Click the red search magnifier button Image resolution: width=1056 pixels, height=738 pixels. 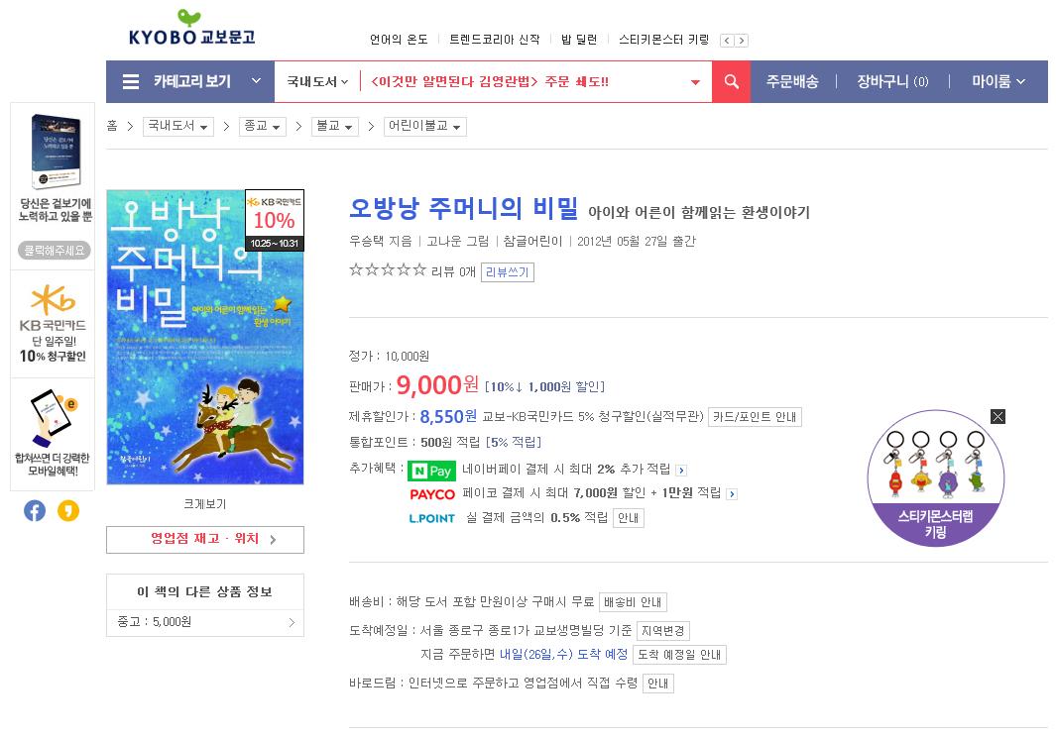pyautogui.click(x=731, y=81)
